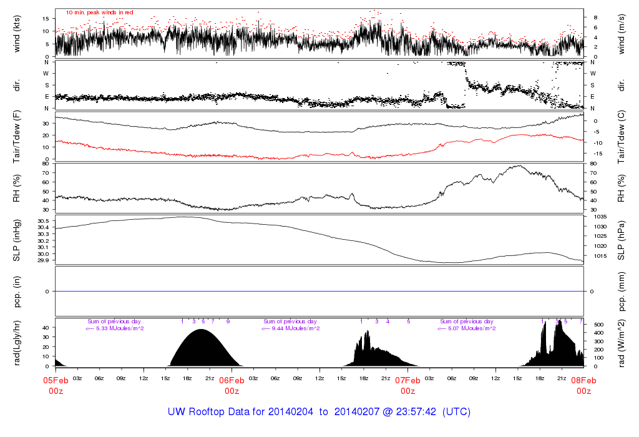This screenshot has height=437, width=639.
Task: Click the 'SLP (hPa)' axis label
Action: pos(623,241)
